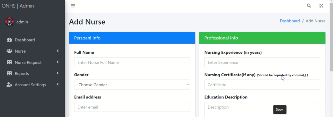The image size is (333, 117).
Task: Click the Persoanl Info card header
Action: [x=132, y=38]
